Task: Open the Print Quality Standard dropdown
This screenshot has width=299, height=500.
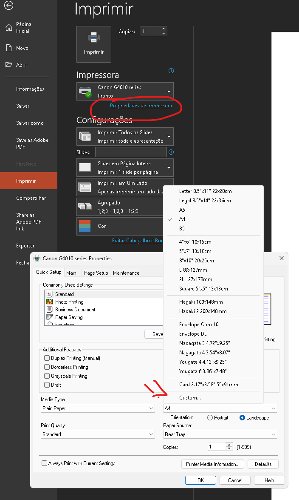Action: tap(98, 434)
